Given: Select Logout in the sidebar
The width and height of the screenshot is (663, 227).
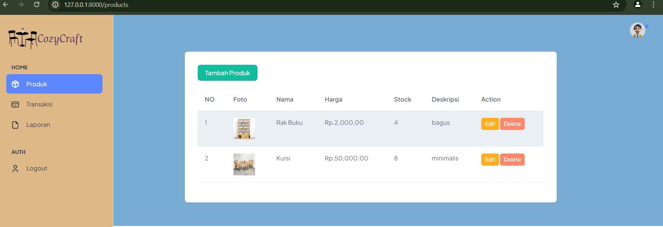Looking at the screenshot, I should pos(54,168).
